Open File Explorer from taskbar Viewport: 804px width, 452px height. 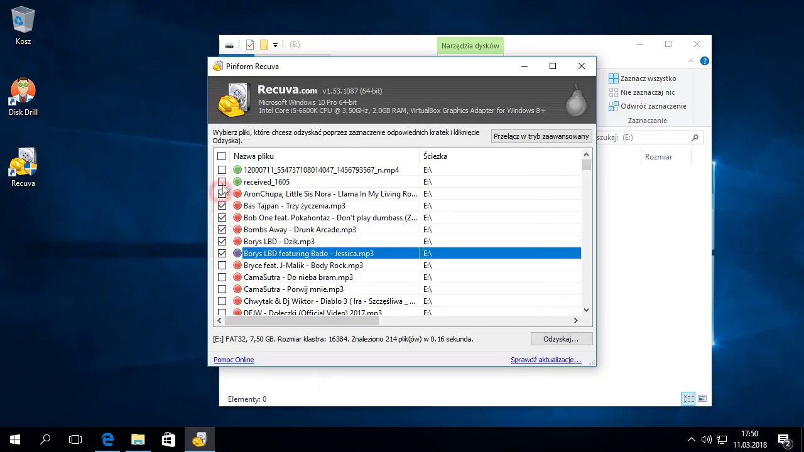[138, 440]
